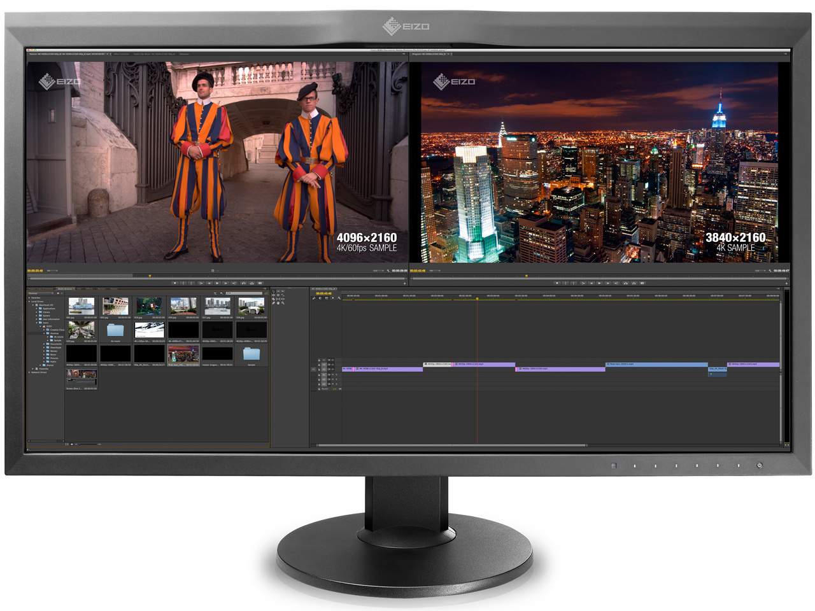This screenshot has width=815, height=611.
Task: Collapse the Local Drives tree section
Action: point(30,302)
